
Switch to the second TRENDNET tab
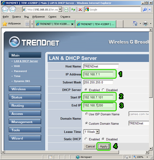(96, 24)
